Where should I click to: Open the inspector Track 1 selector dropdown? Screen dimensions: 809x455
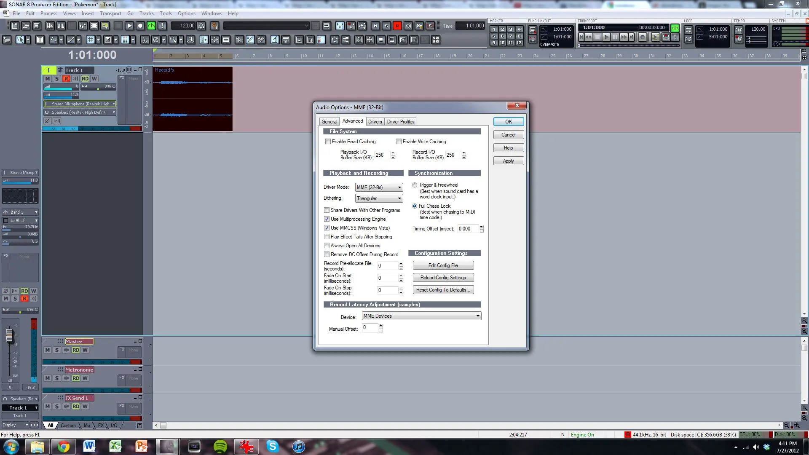click(20, 408)
